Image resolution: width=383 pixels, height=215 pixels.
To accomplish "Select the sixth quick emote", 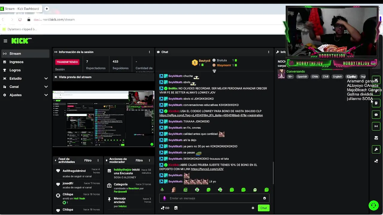I will click(220, 190).
